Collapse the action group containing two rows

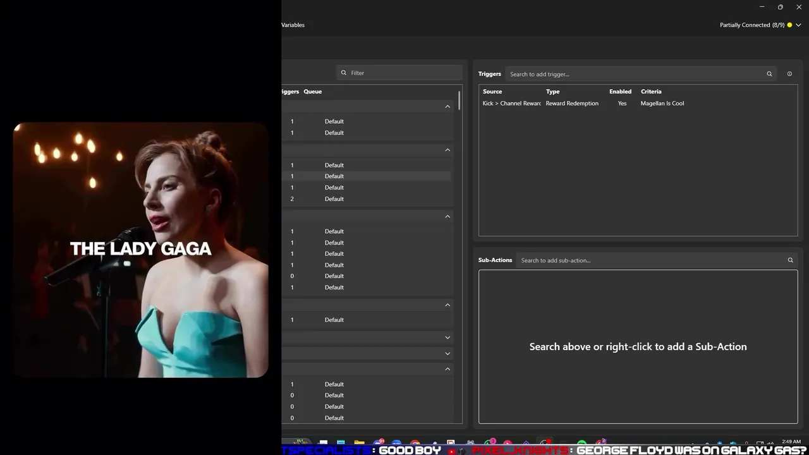click(x=447, y=107)
